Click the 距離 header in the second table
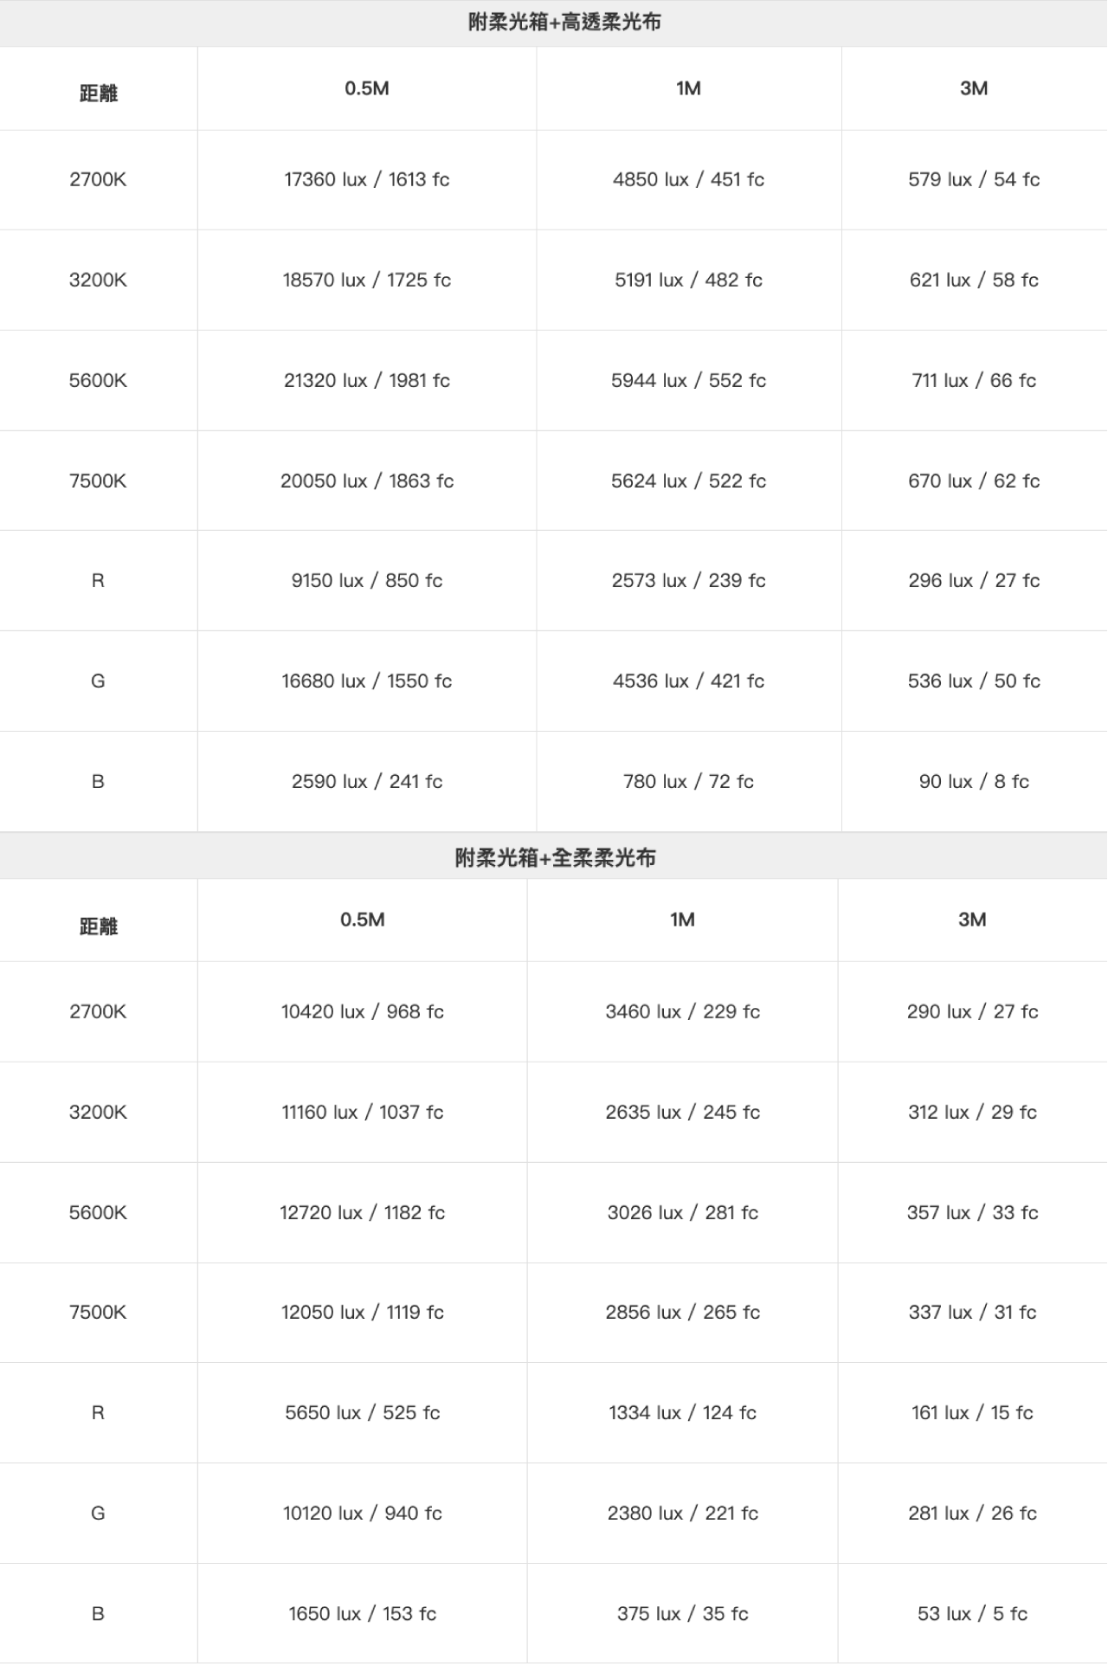 (x=99, y=926)
